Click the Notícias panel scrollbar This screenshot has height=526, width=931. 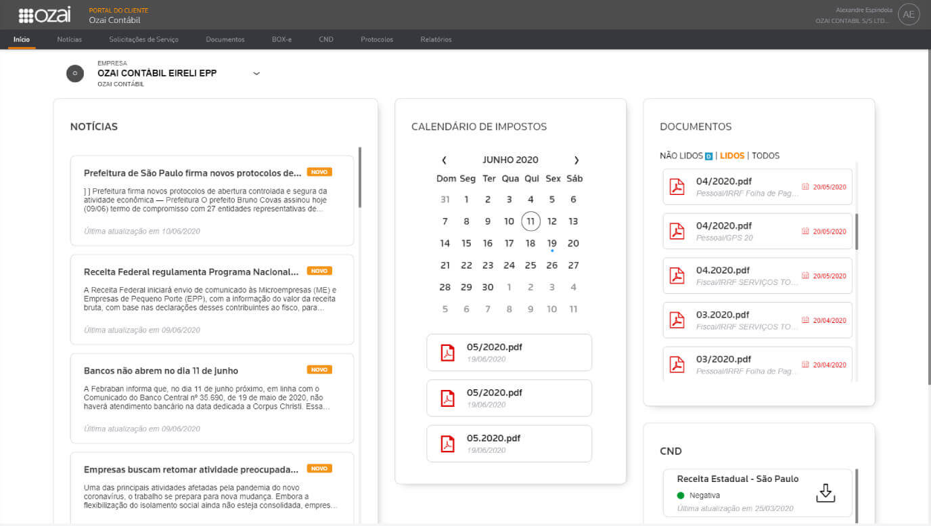coord(360,177)
